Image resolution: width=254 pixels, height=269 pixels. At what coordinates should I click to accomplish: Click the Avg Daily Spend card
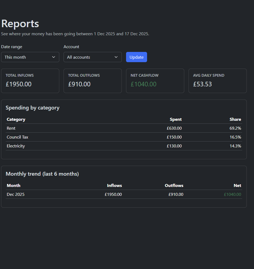point(217,81)
